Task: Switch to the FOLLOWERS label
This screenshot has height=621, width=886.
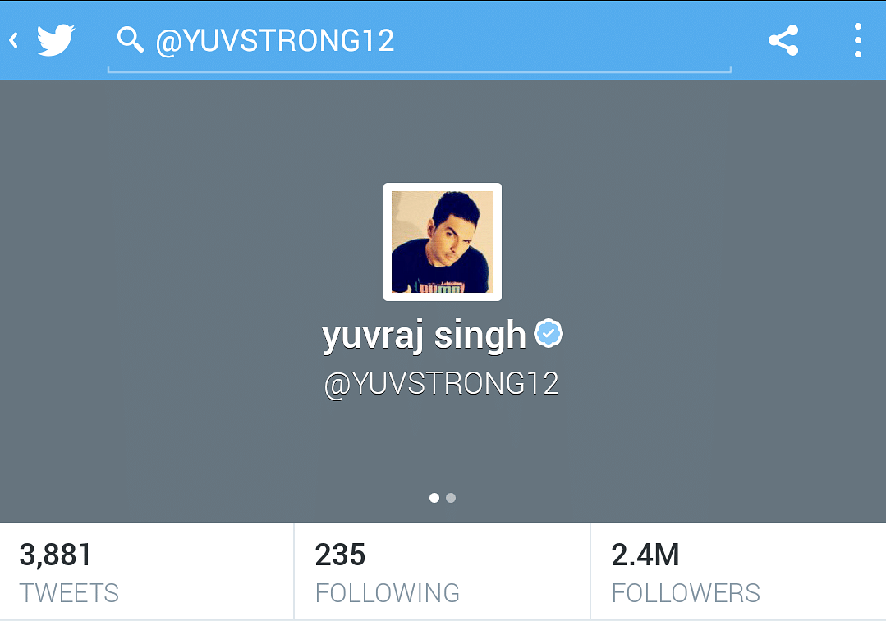Action: 686,593
